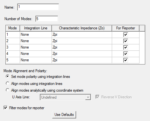
Task: Toggle For Reporter checkbox for mode 2
Action: (x=125, y=41)
